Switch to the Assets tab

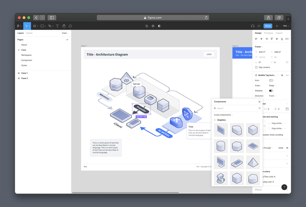point(29,33)
